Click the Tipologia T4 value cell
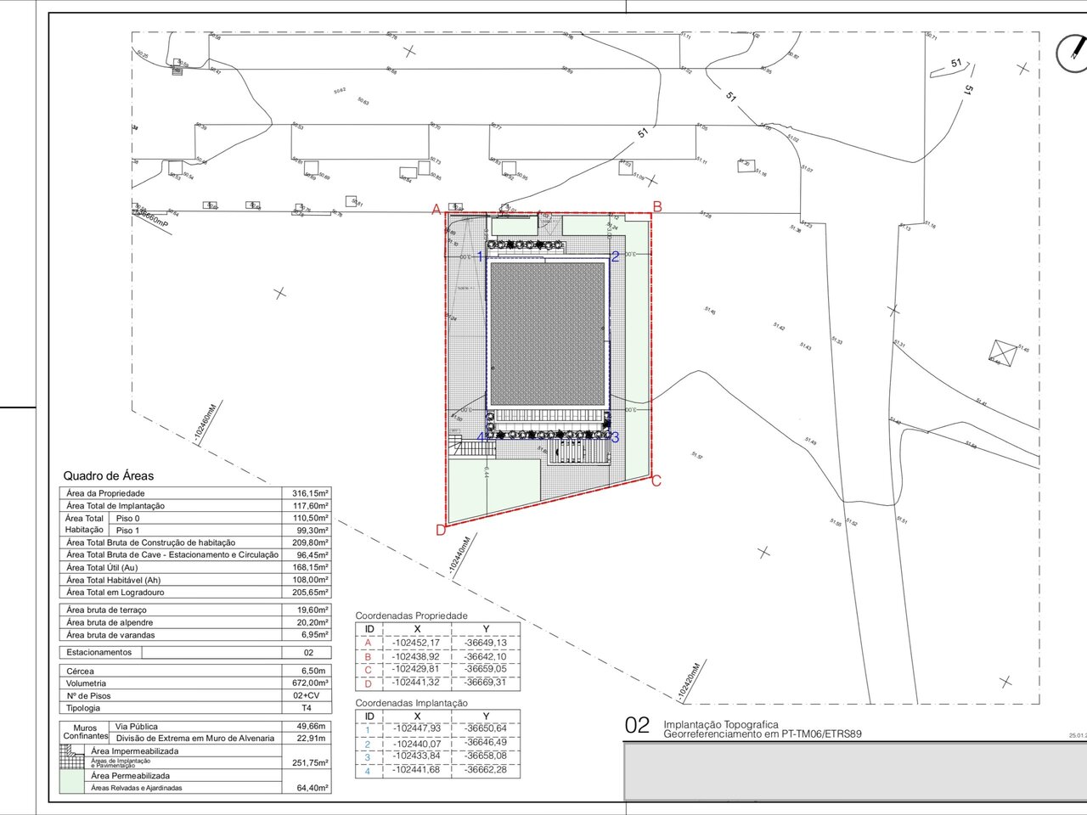The width and height of the screenshot is (1087, 815). pos(307,708)
